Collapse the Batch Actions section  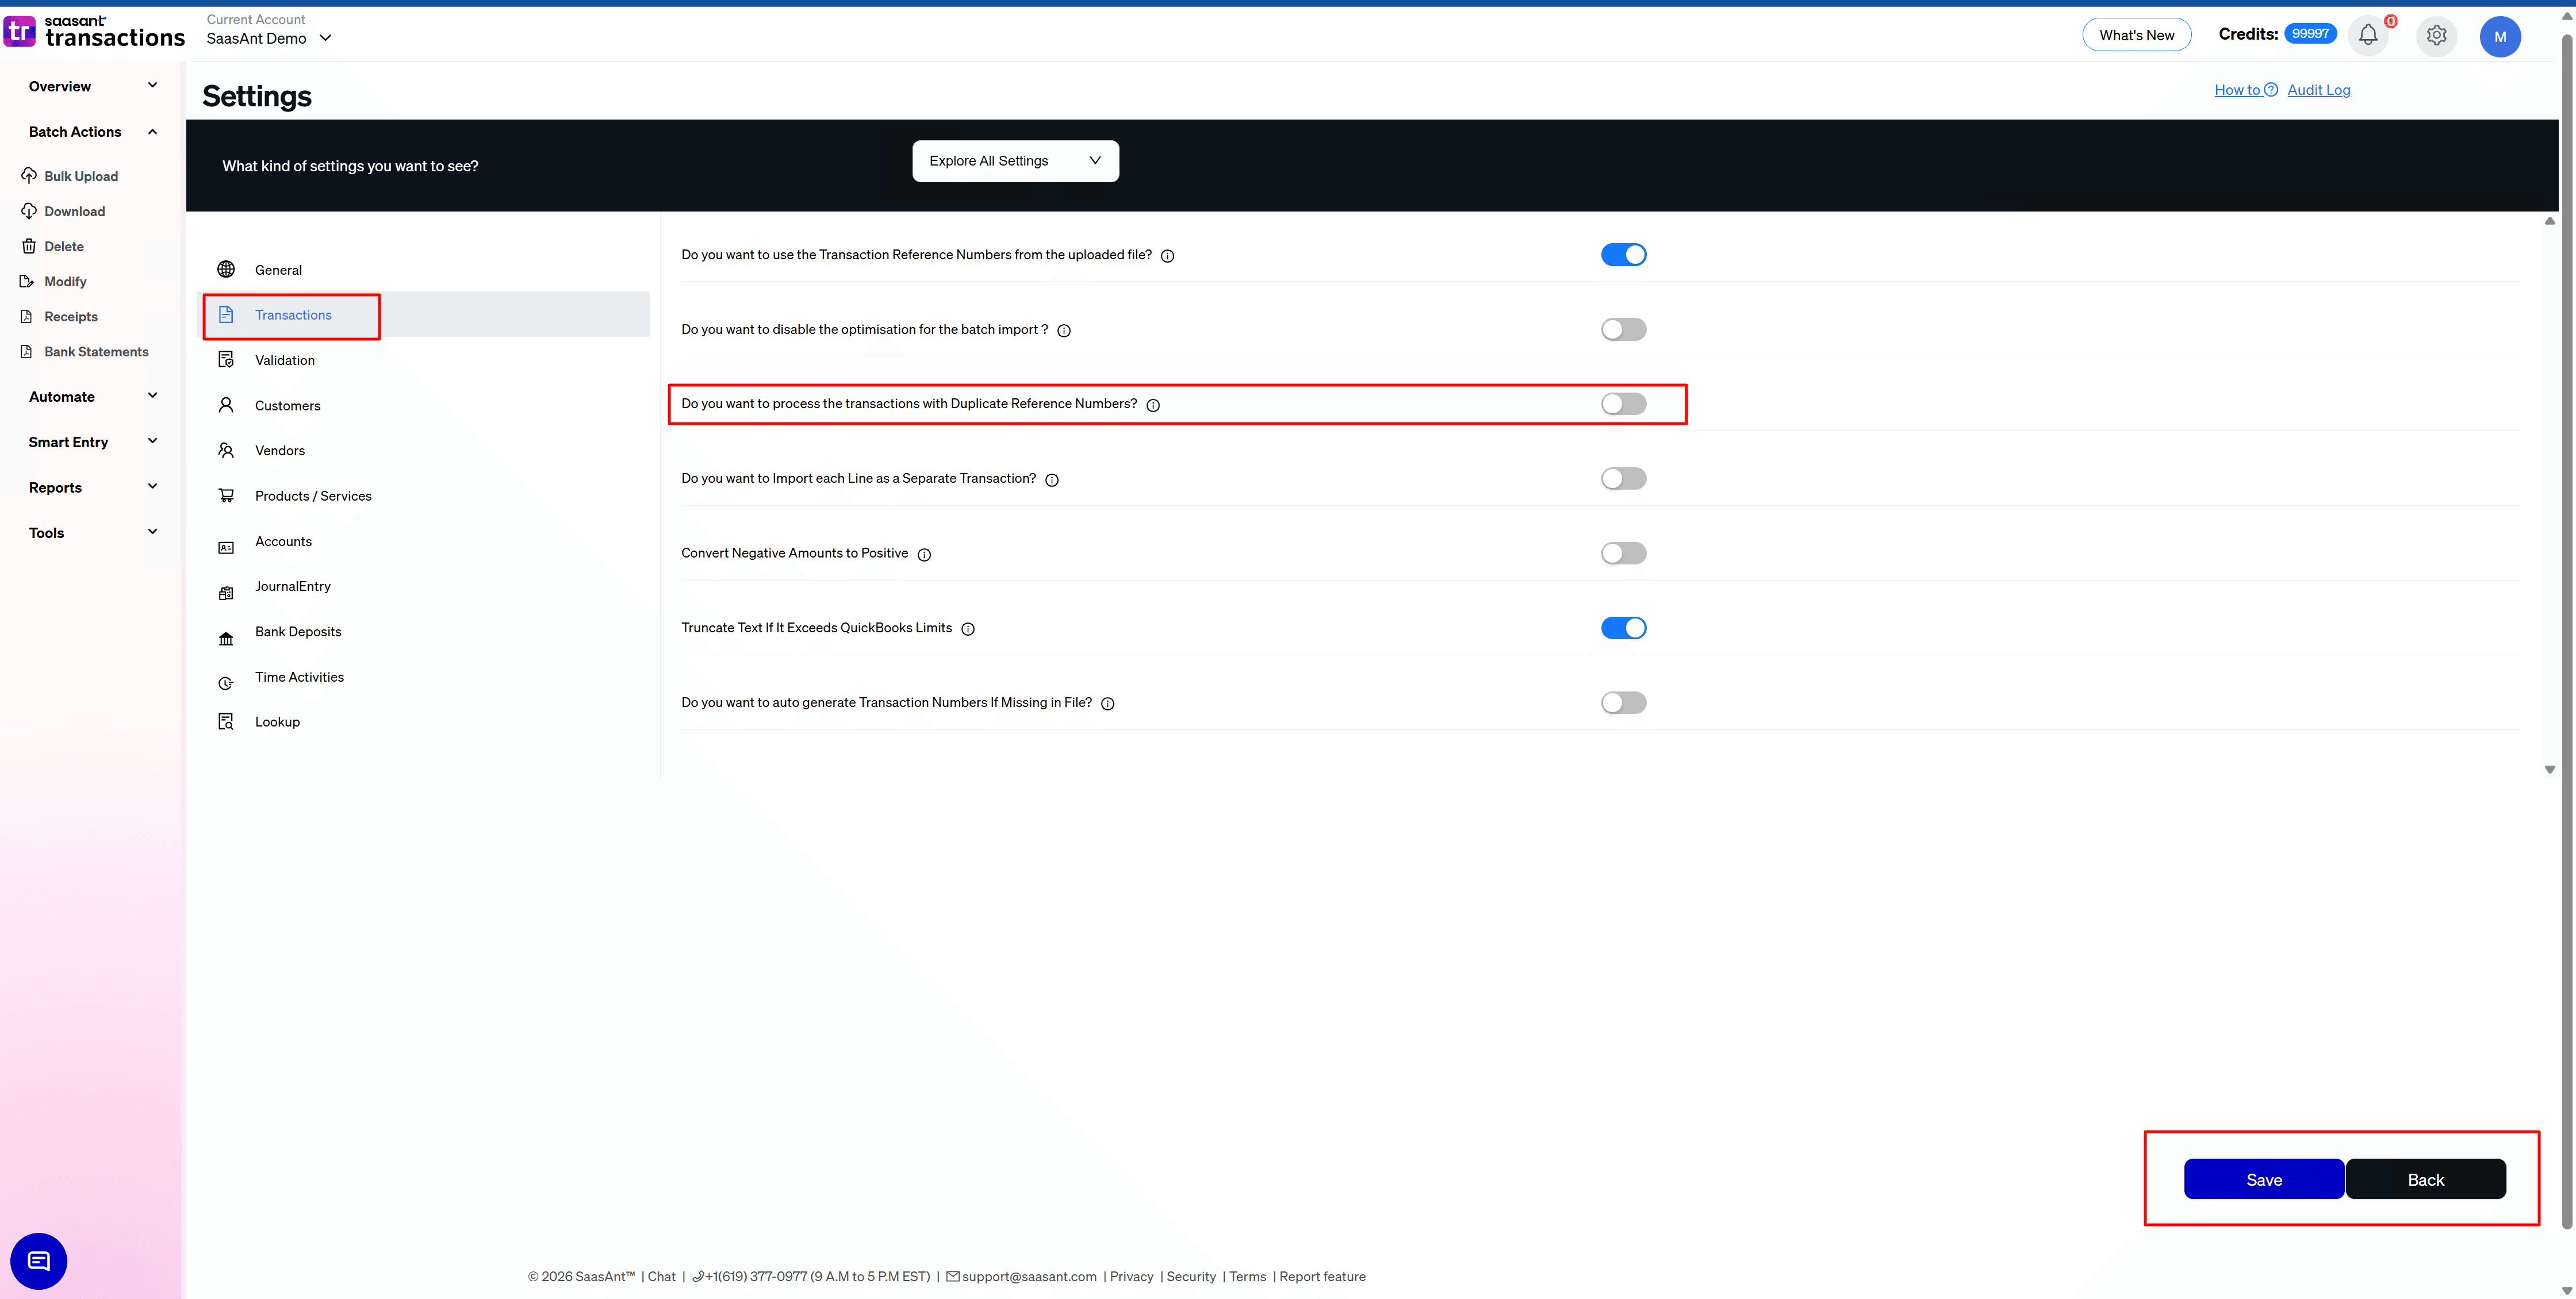click(152, 131)
